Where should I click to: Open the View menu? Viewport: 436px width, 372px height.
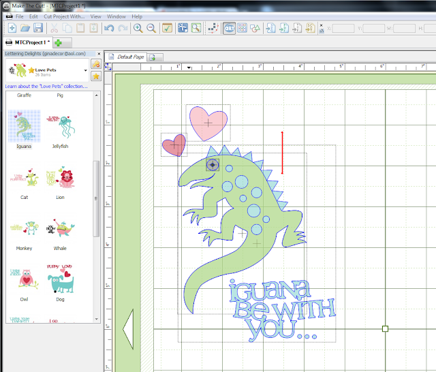(x=95, y=16)
